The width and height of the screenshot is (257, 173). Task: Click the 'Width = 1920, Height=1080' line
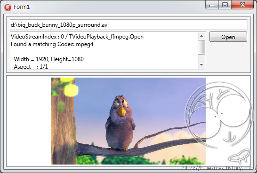(49, 59)
